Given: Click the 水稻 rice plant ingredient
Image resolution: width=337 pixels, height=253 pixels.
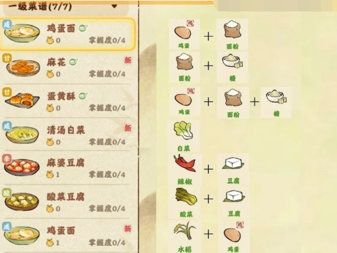Looking at the screenshot, I should [x=185, y=236].
